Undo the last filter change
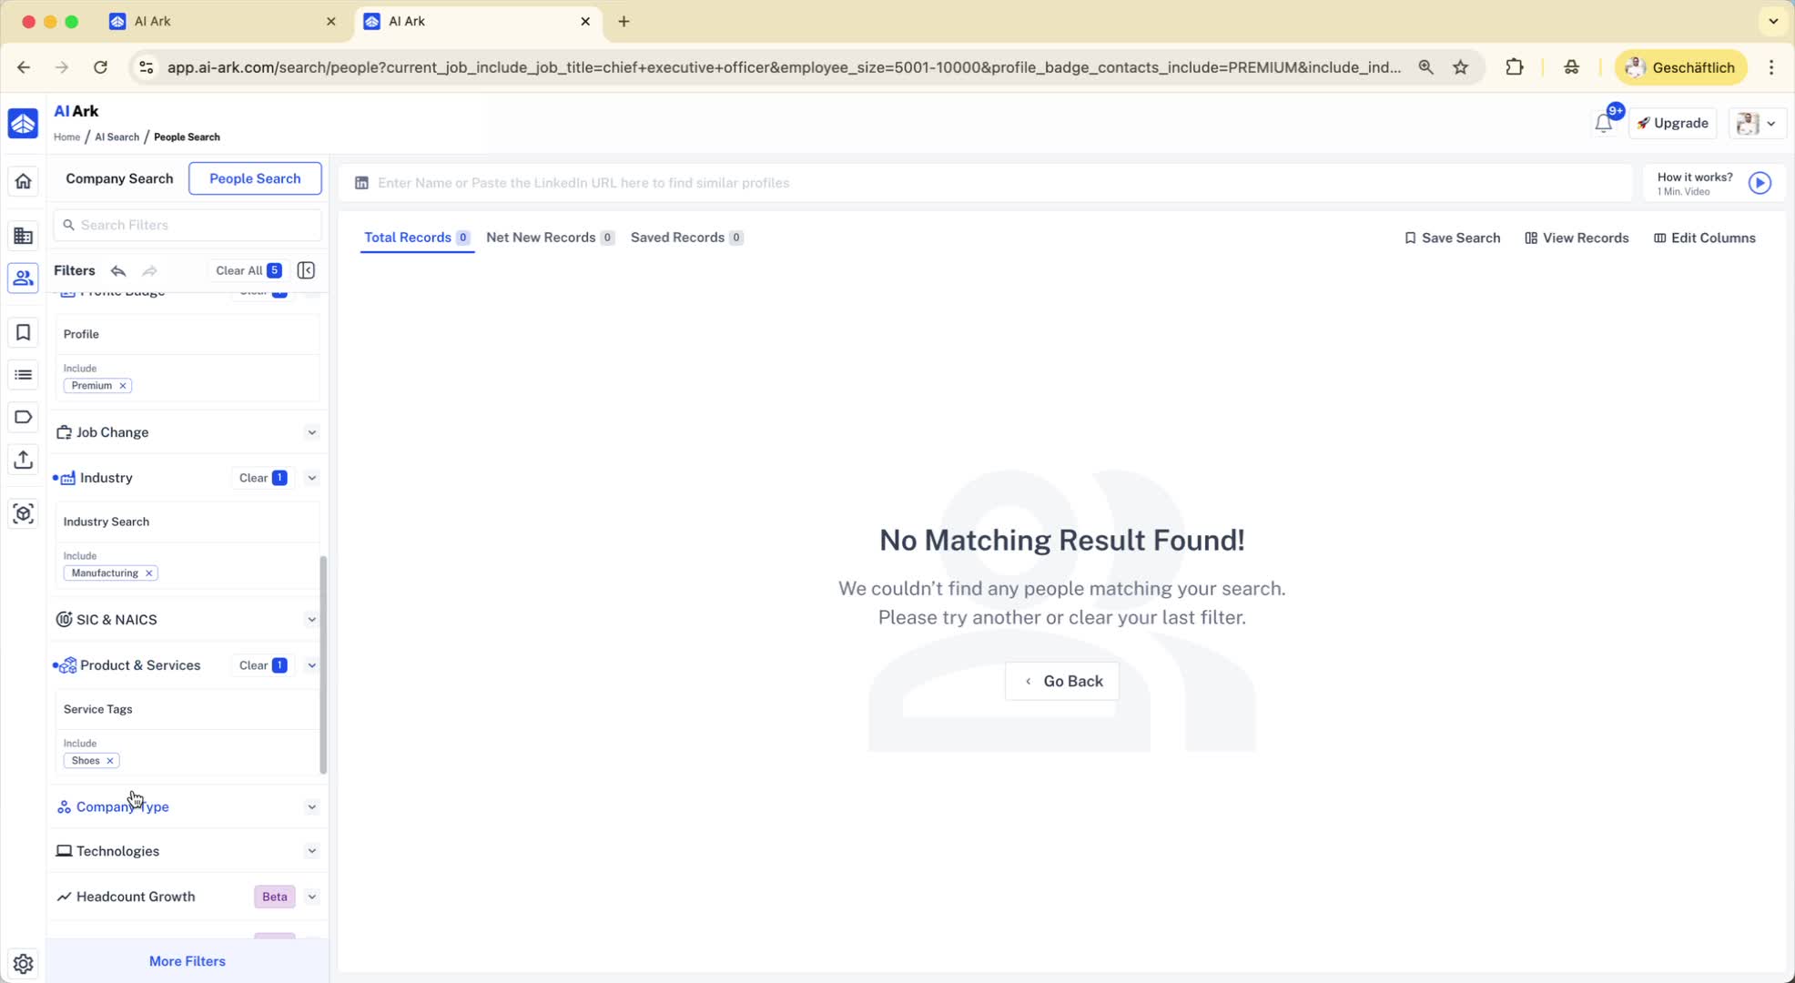Viewport: 1795px width, 983px height. 118,270
